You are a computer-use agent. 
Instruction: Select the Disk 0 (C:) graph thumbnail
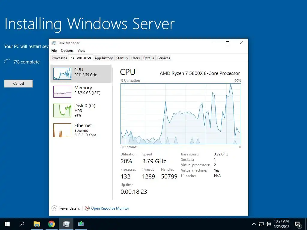pos(62,111)
